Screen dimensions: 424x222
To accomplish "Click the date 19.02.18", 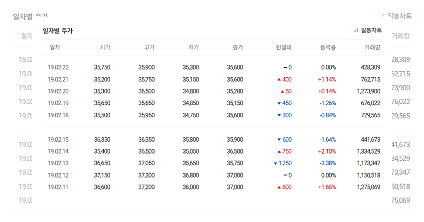I will (58, 115).
